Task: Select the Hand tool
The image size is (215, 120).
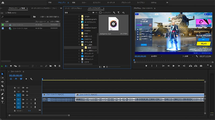Action: (x=2, y=98)
